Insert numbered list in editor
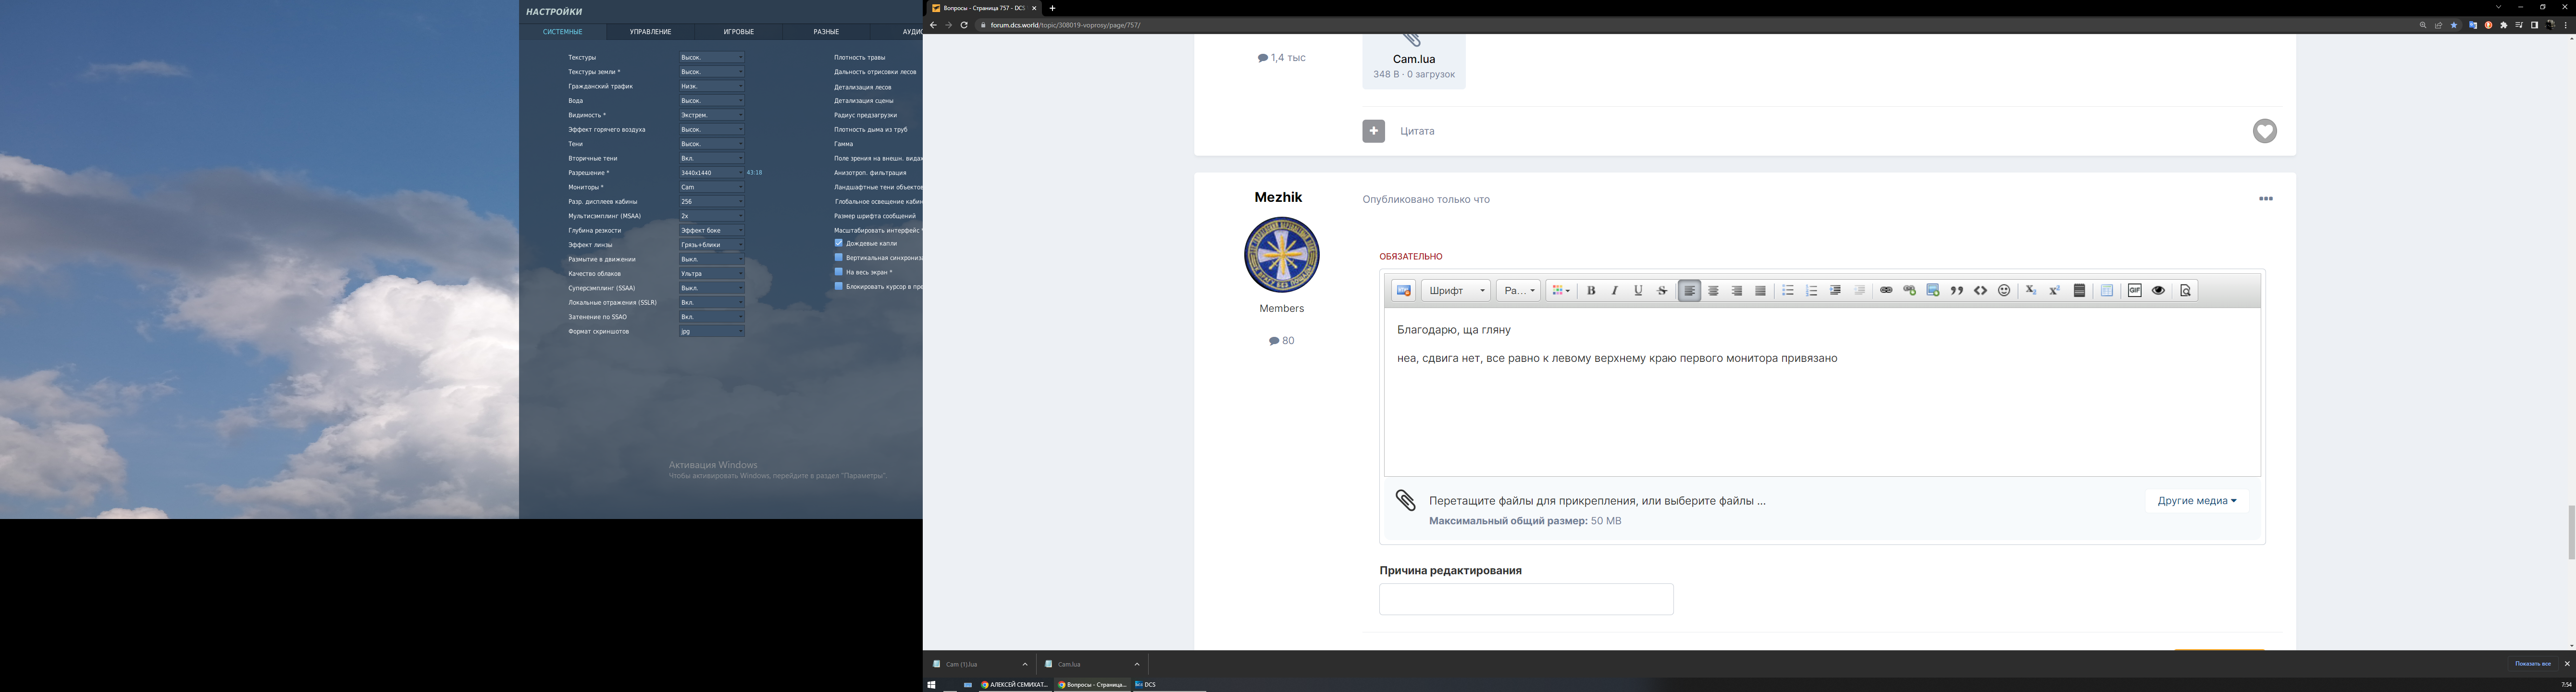Viewport: 2576px width, 692px height. tap(1811, 291)
